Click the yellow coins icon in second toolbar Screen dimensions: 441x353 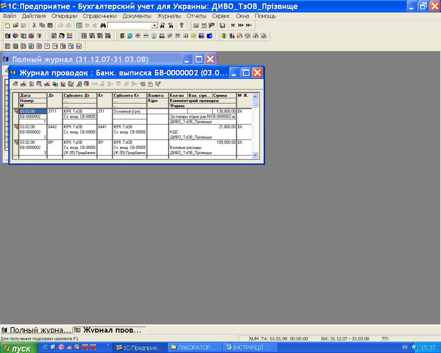tap(194, 36)
